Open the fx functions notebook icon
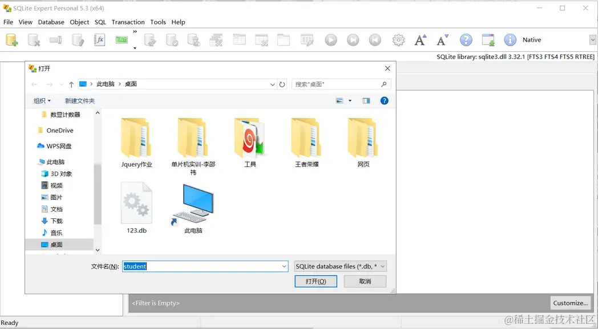The width and height of the screenshot is (599, 329). click(99, 40)
